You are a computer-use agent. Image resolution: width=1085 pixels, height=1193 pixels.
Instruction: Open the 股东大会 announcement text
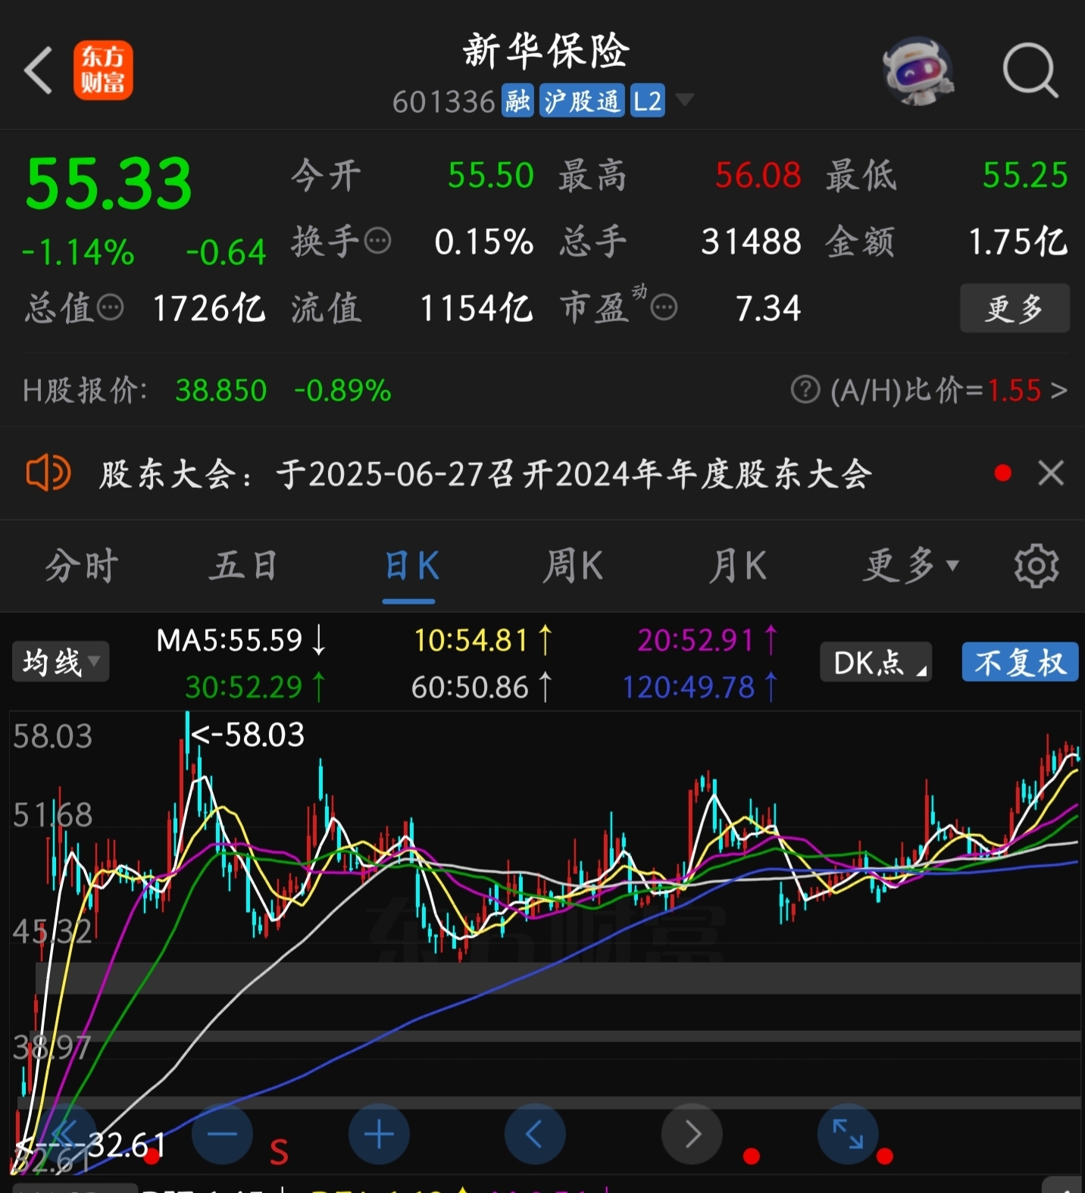click(x=486, y=474)
